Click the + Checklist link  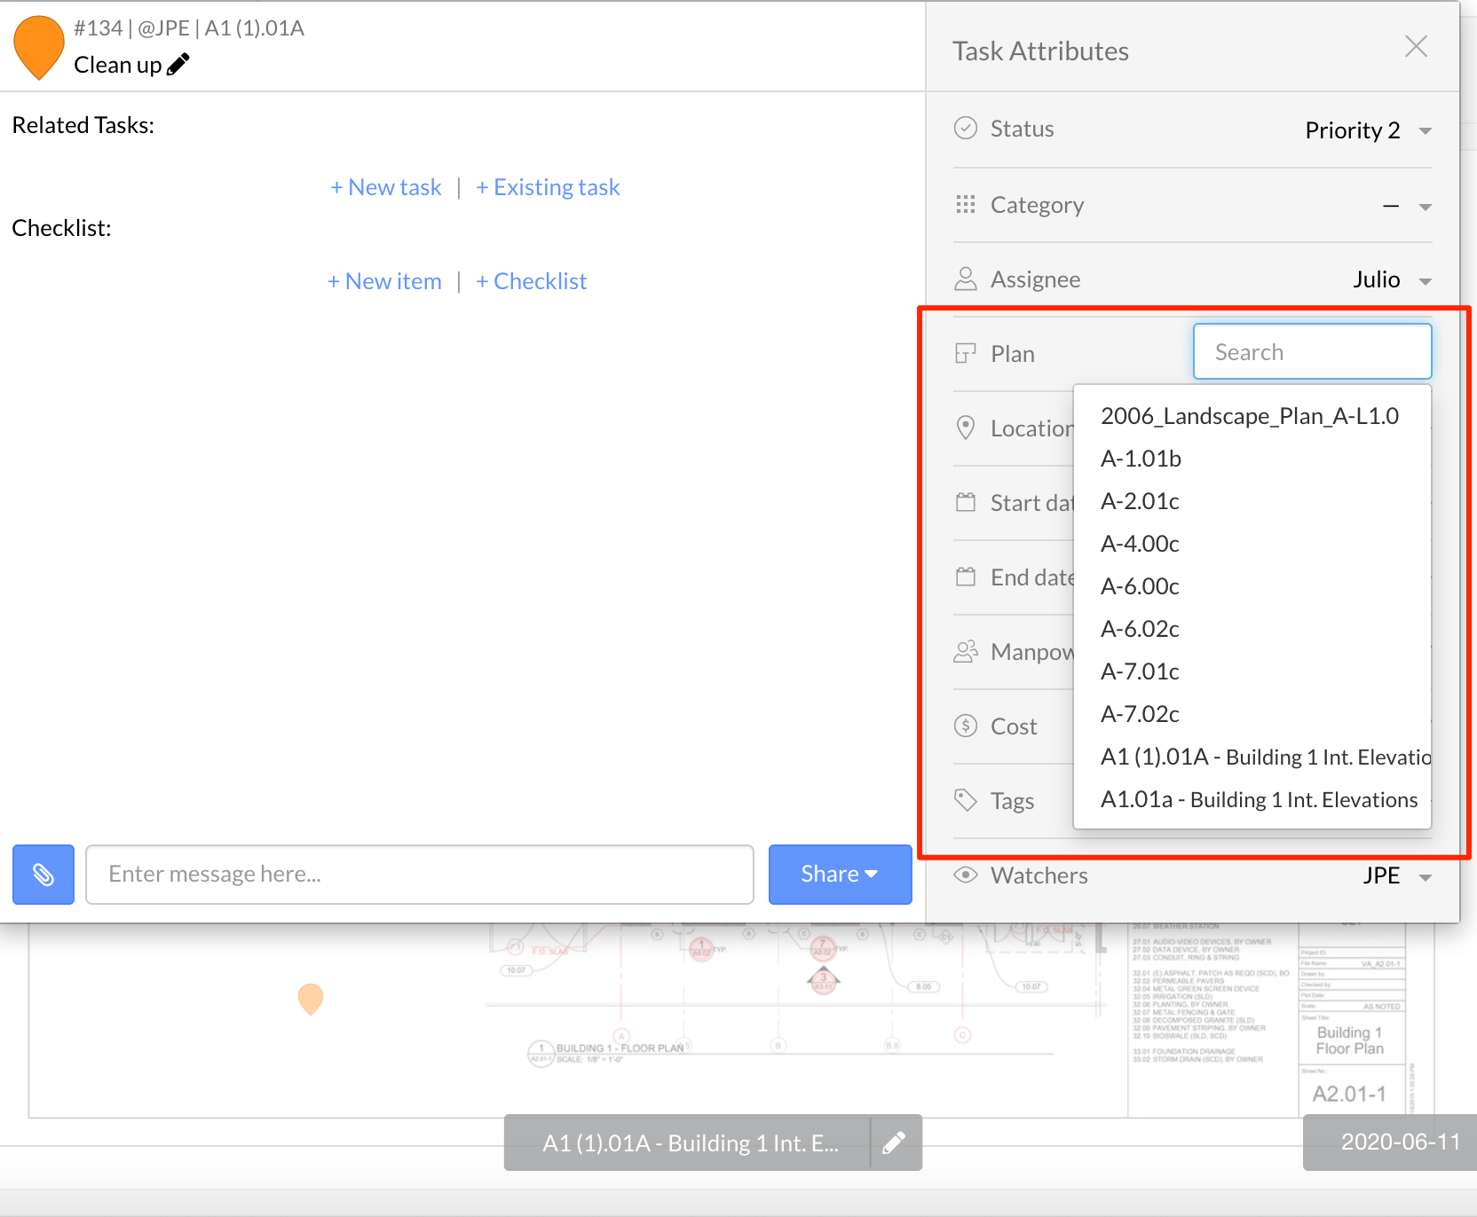click(532, 281)
